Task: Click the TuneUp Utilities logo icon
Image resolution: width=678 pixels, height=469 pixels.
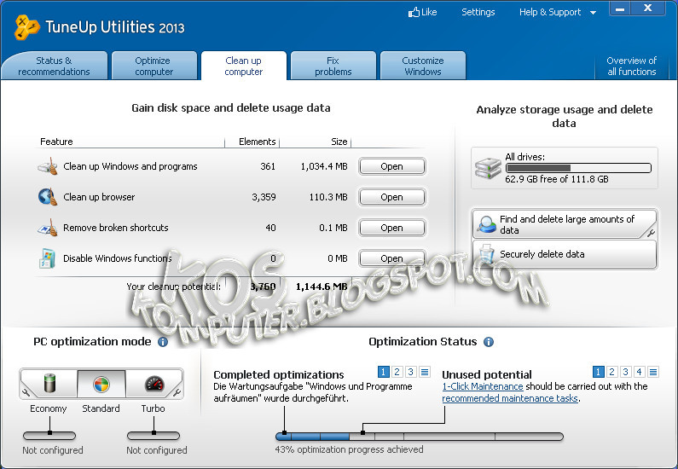Action: (x=26, y=27)
